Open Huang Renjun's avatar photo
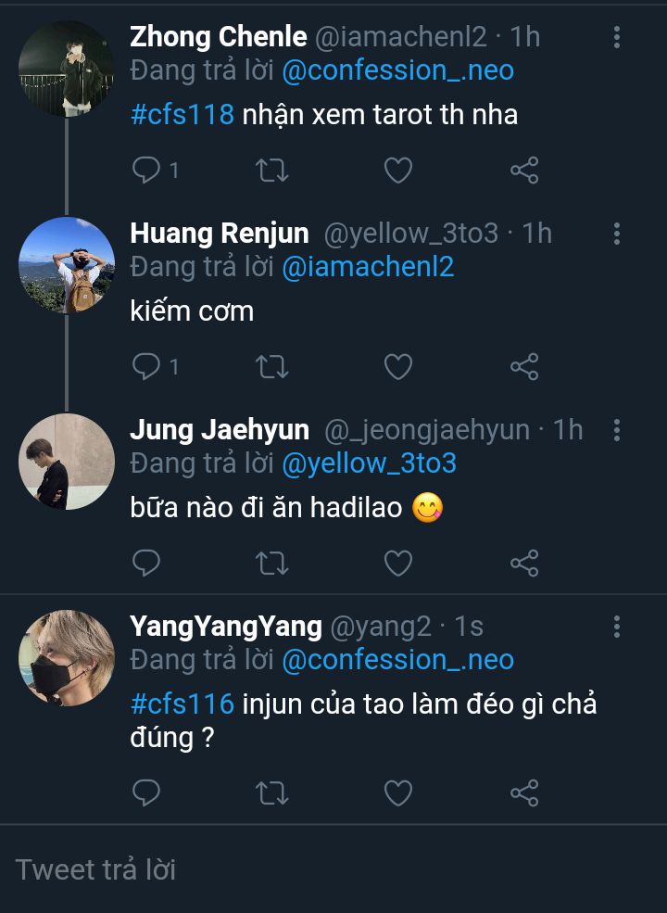The width and height of the screenshot is (667, 913). pyautogui.click(x=67, y=265)
